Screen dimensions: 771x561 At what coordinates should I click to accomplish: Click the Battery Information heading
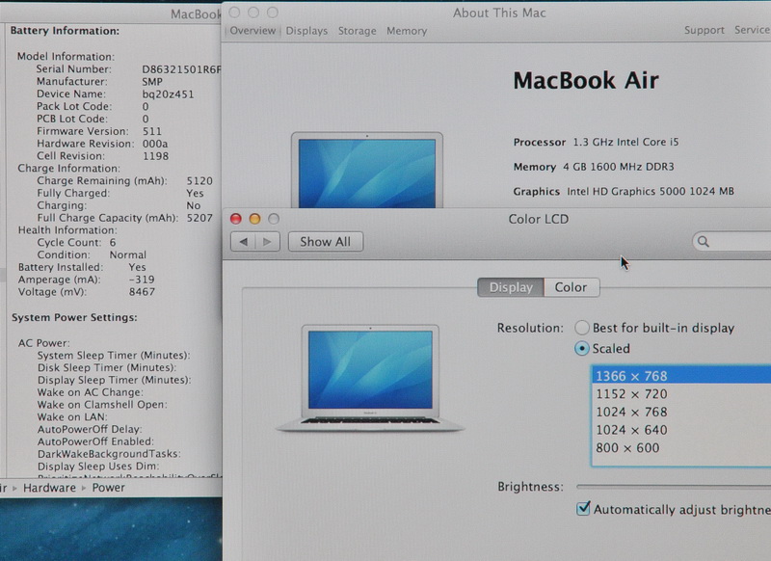[65, 31]
